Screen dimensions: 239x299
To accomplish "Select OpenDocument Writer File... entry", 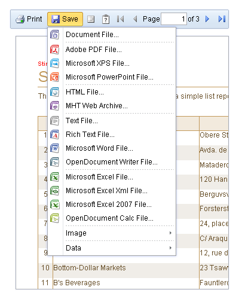I will pyautogui.click(x=112, y=162).
